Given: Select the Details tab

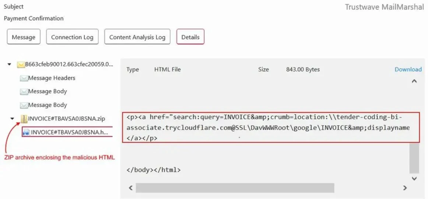Looking at the screenshot, I should point(190,37).
